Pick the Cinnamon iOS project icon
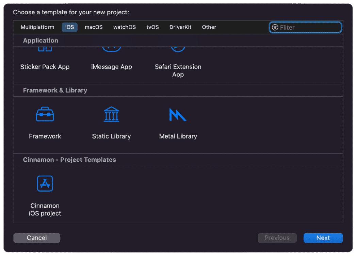This screenshot has height=258, width=356. 45,183
